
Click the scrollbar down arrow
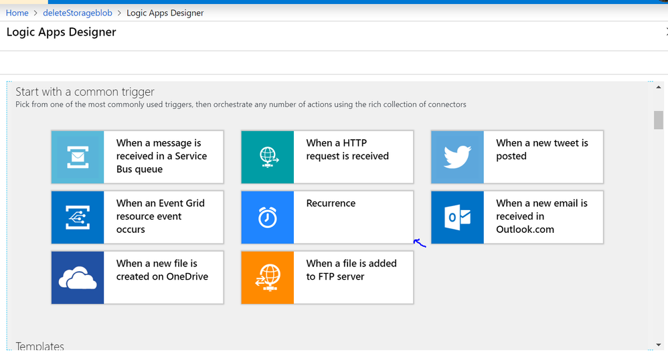click(659, 345)
